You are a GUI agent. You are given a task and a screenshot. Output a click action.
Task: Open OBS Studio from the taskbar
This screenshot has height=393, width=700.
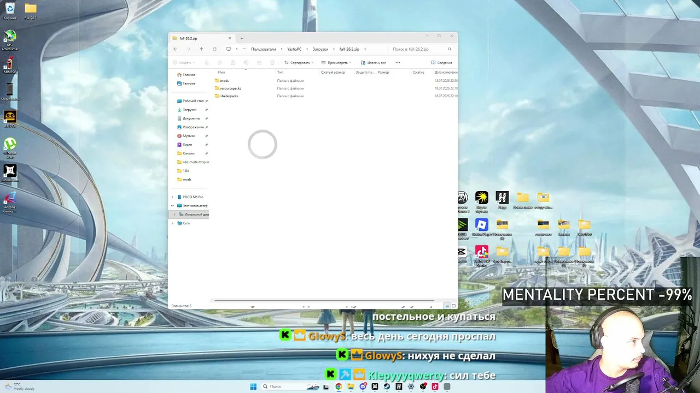423,386
